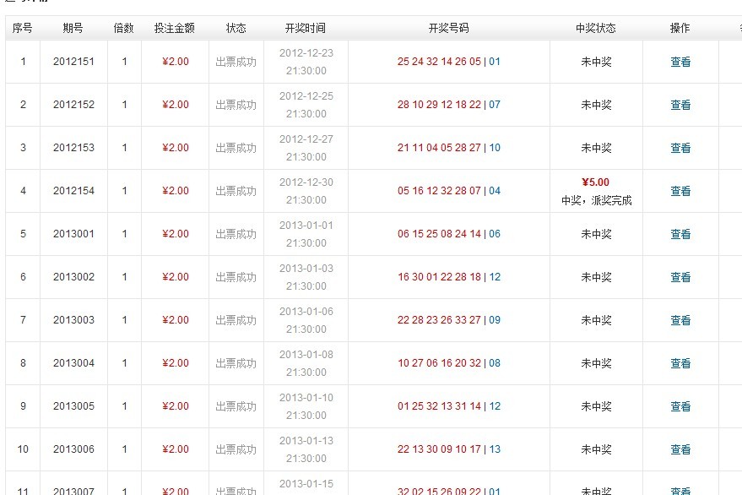Open 查看 link for issue 2012152
The width and height of the screenshot is (742, 495).
coord(680,105)
